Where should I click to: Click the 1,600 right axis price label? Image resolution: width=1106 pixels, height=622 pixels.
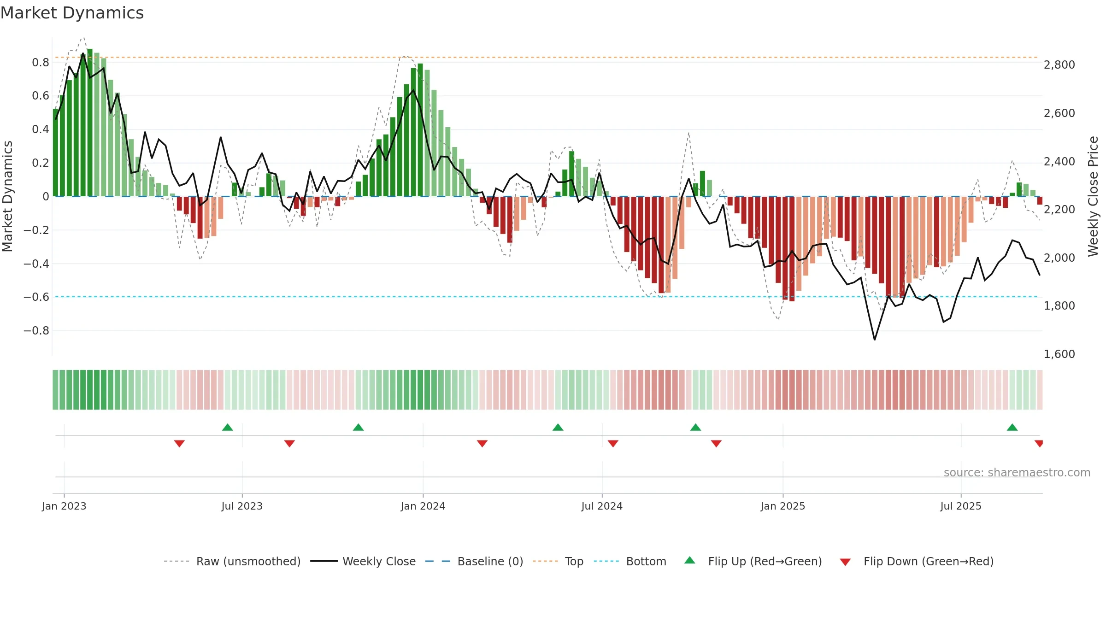[x=1059, y=354]
